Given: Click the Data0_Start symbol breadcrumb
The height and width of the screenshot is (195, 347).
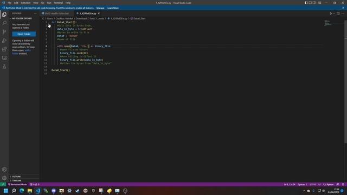Looking at the screenshot, I should (139, 18).
